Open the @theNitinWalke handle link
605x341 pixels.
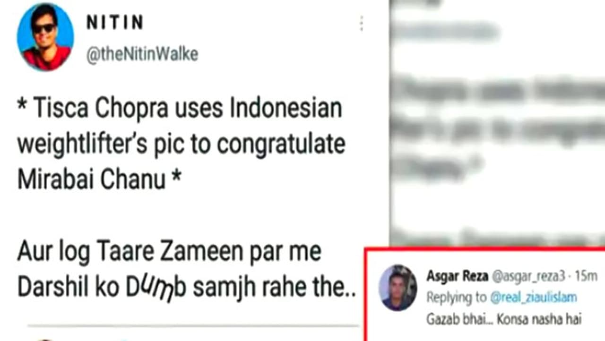point(142,55)
